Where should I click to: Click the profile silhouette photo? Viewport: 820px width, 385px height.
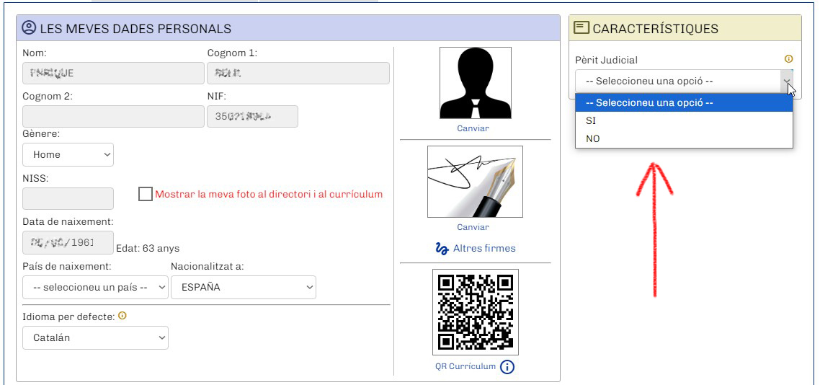(x=475, y=83)
